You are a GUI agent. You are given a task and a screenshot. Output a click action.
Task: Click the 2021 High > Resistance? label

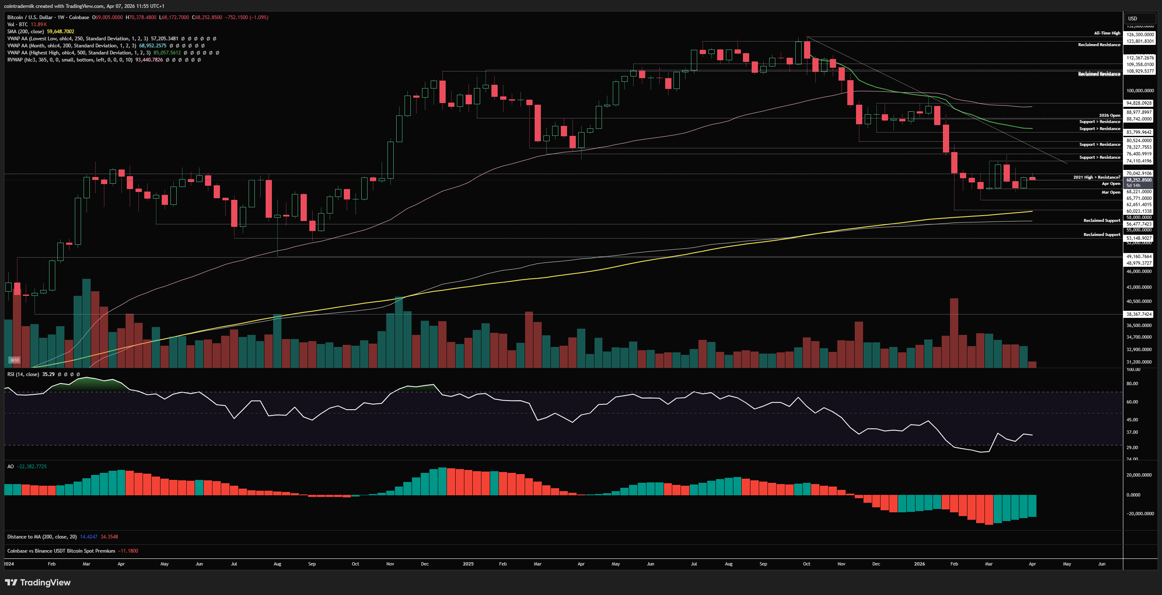click(x=1096, y=177)
